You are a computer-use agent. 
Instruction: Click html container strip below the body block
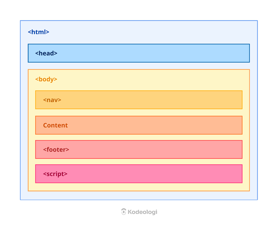[x=139, y=195]
